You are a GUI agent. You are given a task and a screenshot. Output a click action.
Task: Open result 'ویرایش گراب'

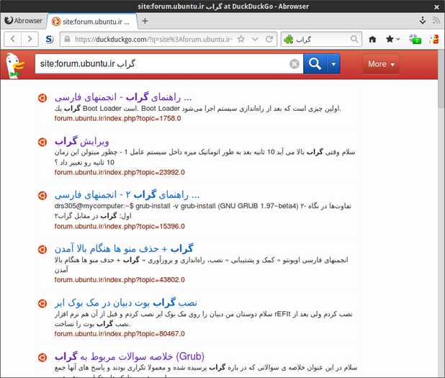(82, 141)
